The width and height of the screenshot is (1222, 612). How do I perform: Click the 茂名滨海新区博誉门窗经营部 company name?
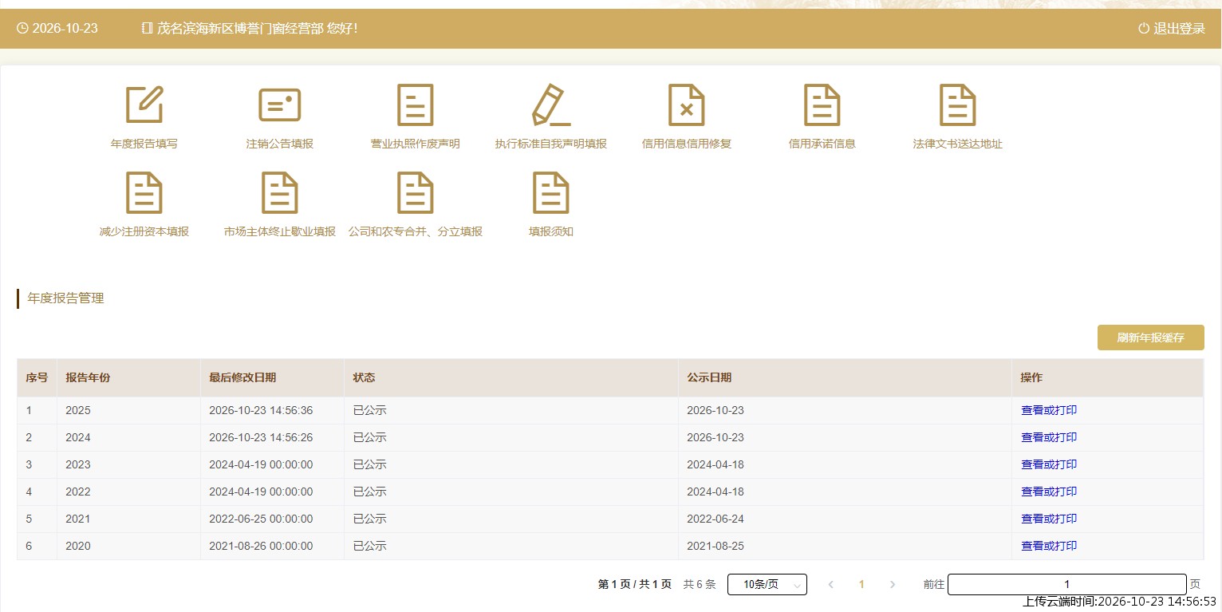click(240, 29)
